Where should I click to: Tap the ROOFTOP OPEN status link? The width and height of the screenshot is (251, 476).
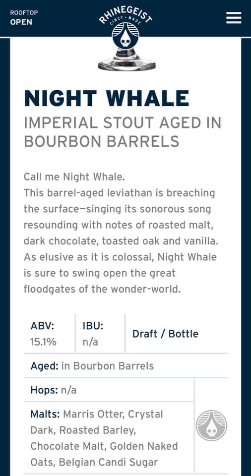pos(21,18)
